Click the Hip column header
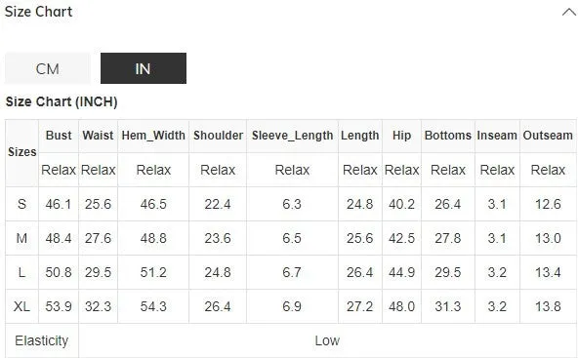Screen dimensions: 578x358 401,136
